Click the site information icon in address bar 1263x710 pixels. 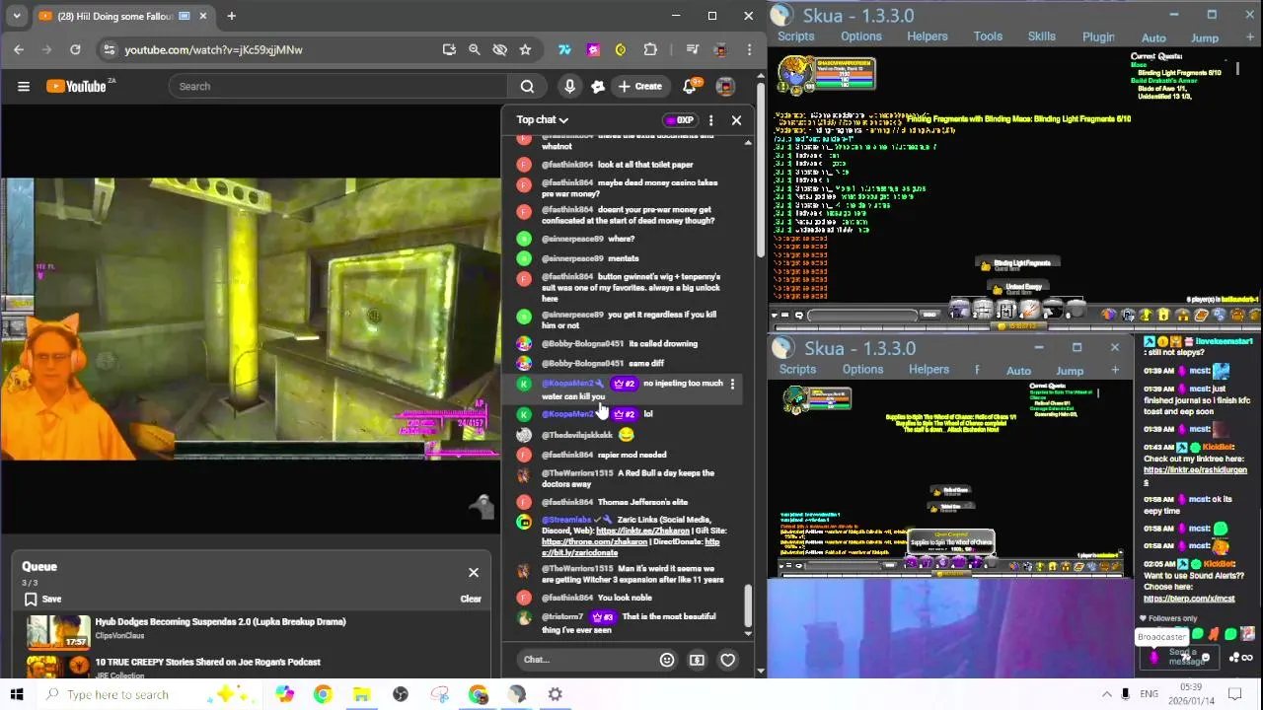point(110,49)
